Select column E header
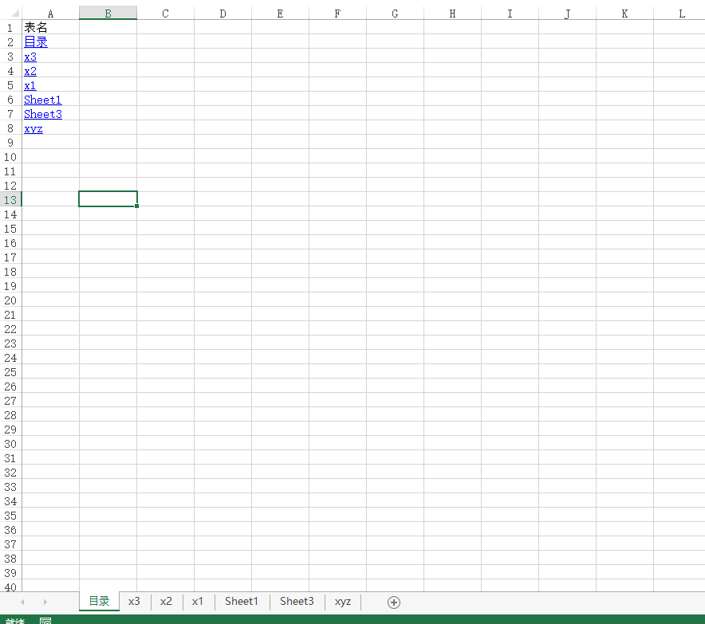705x624 pixels. [x=280, y=14]
